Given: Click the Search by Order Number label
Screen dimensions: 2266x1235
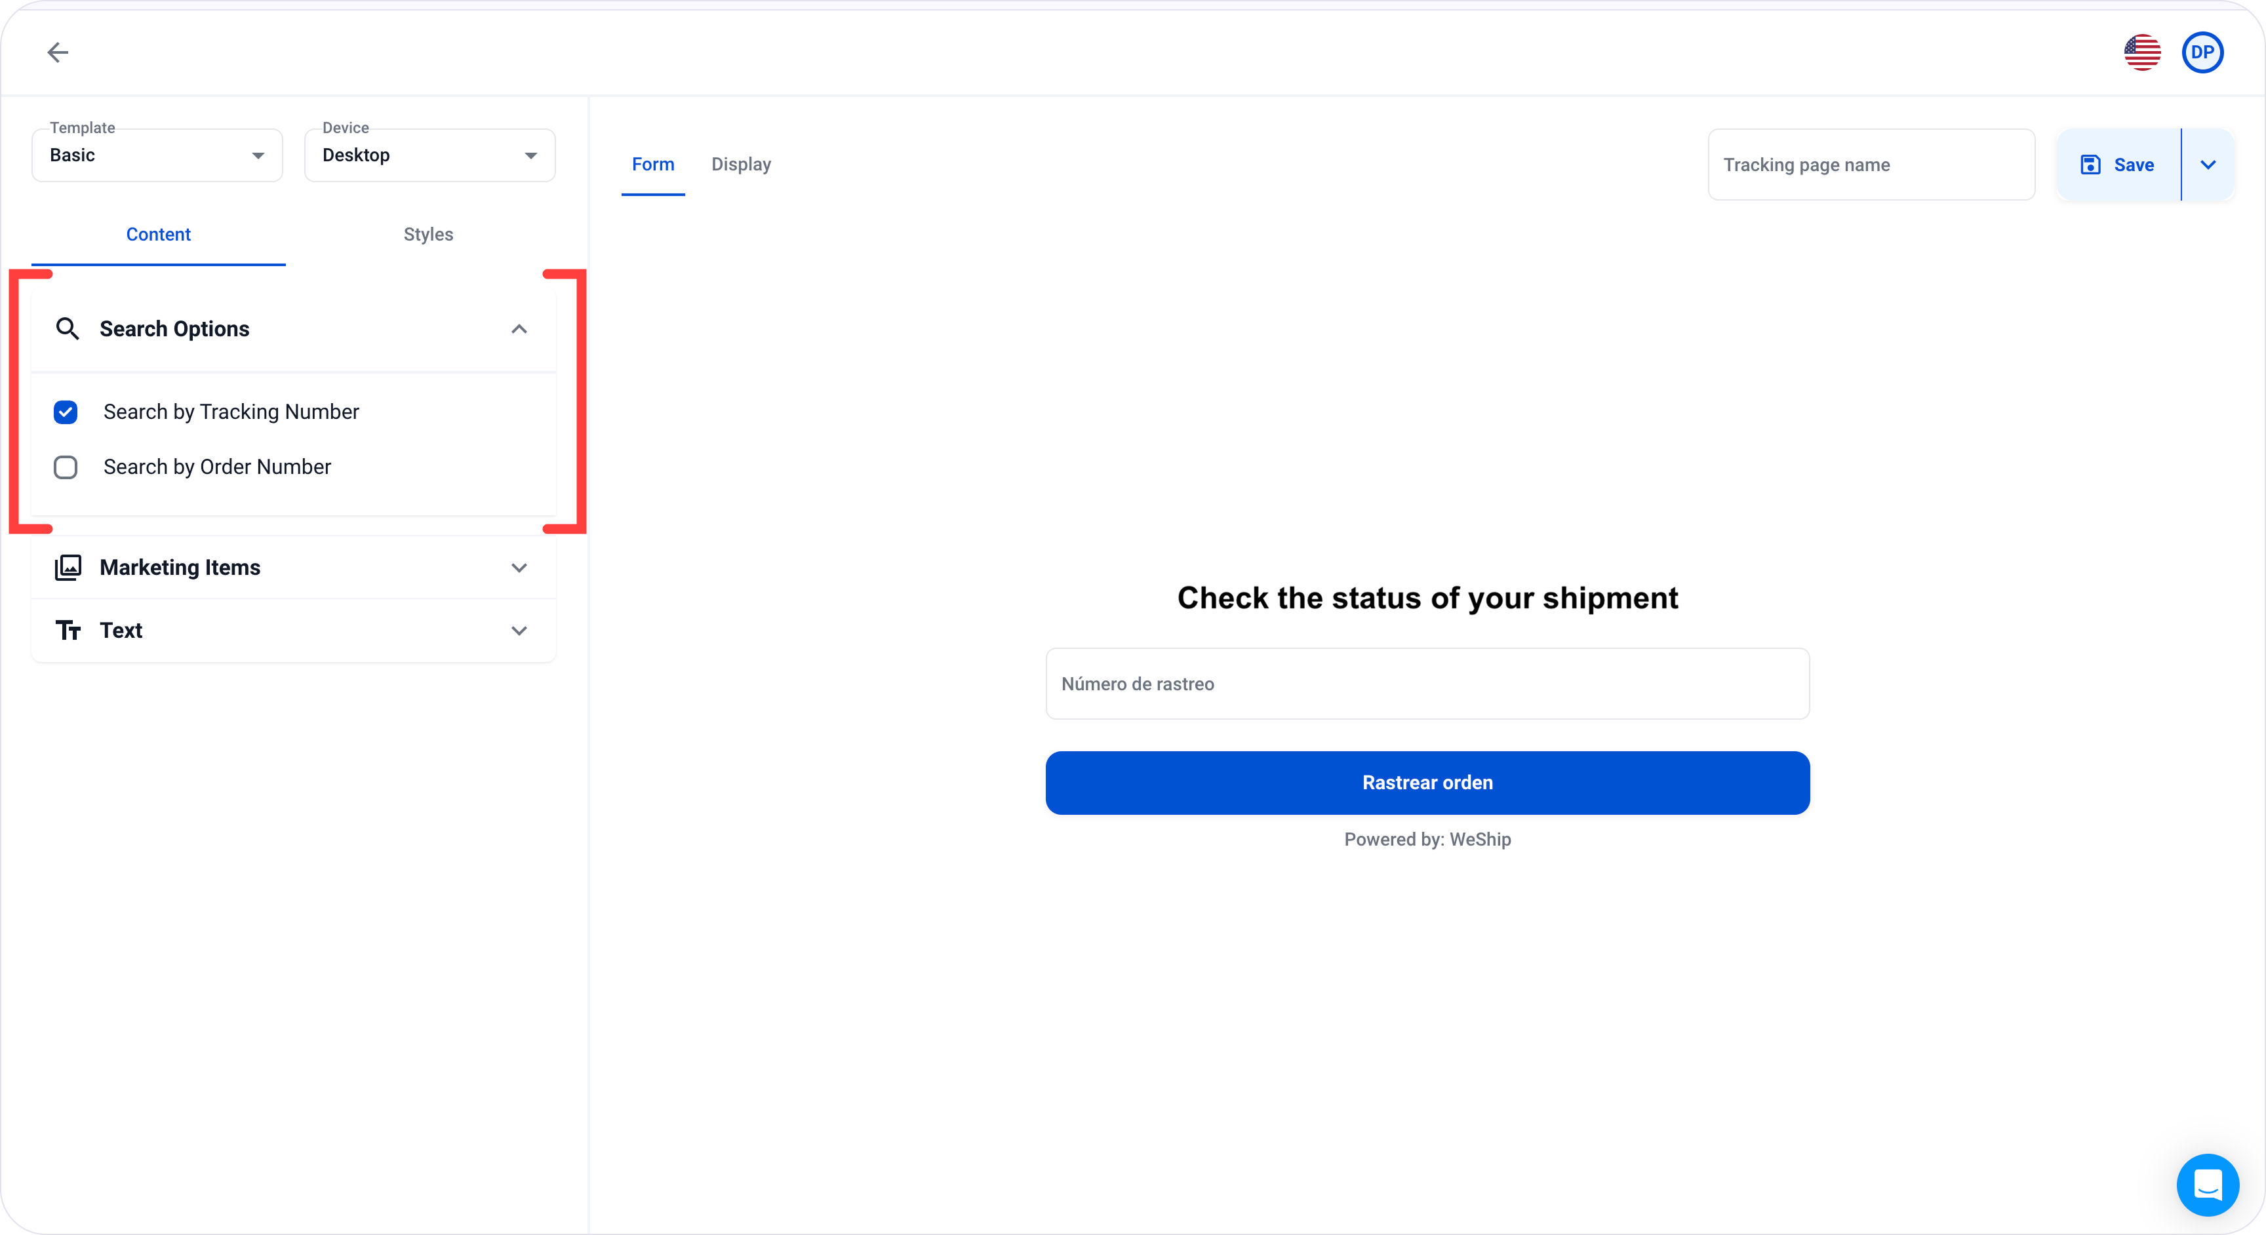Looking at the screenshot, I should click(x=217, y=467).
